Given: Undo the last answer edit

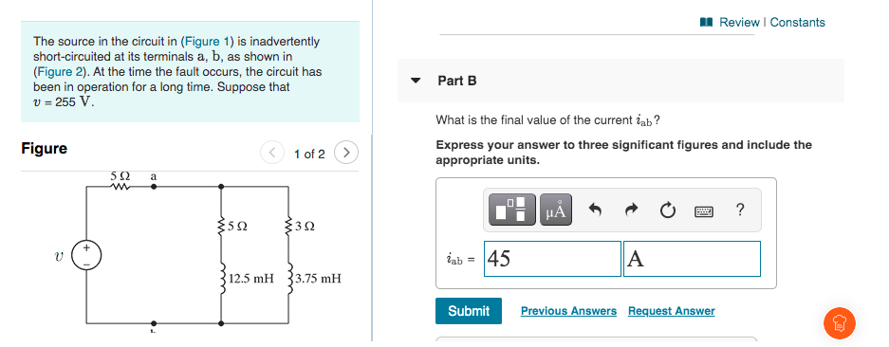Looking at the screenshot, I should [x=595, y=210].
